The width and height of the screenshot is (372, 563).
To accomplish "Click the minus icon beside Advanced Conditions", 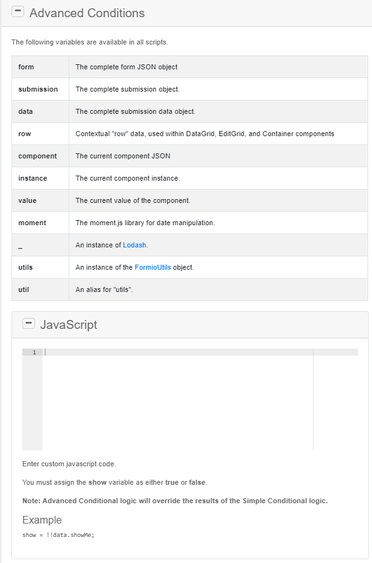I will click(x=18, y=11).
